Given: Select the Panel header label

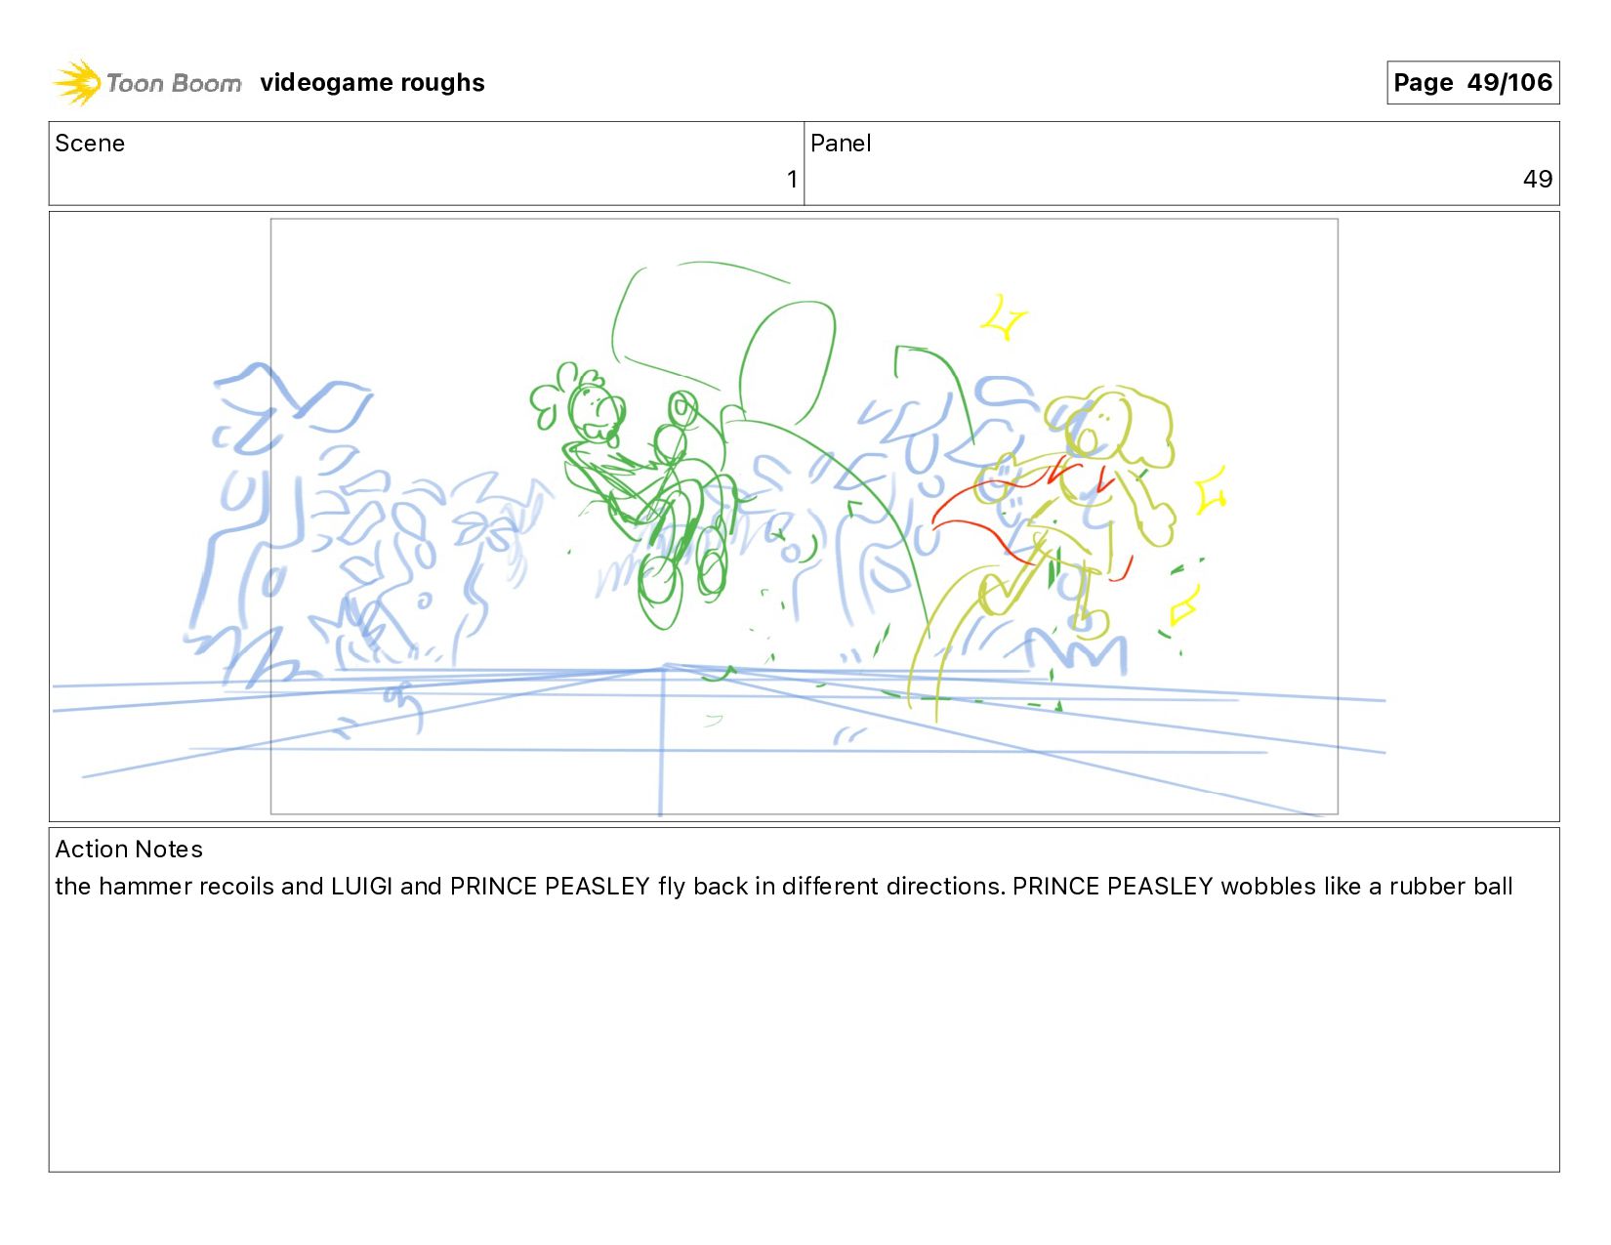Looking at the screenshot, I should coord(841,144).
